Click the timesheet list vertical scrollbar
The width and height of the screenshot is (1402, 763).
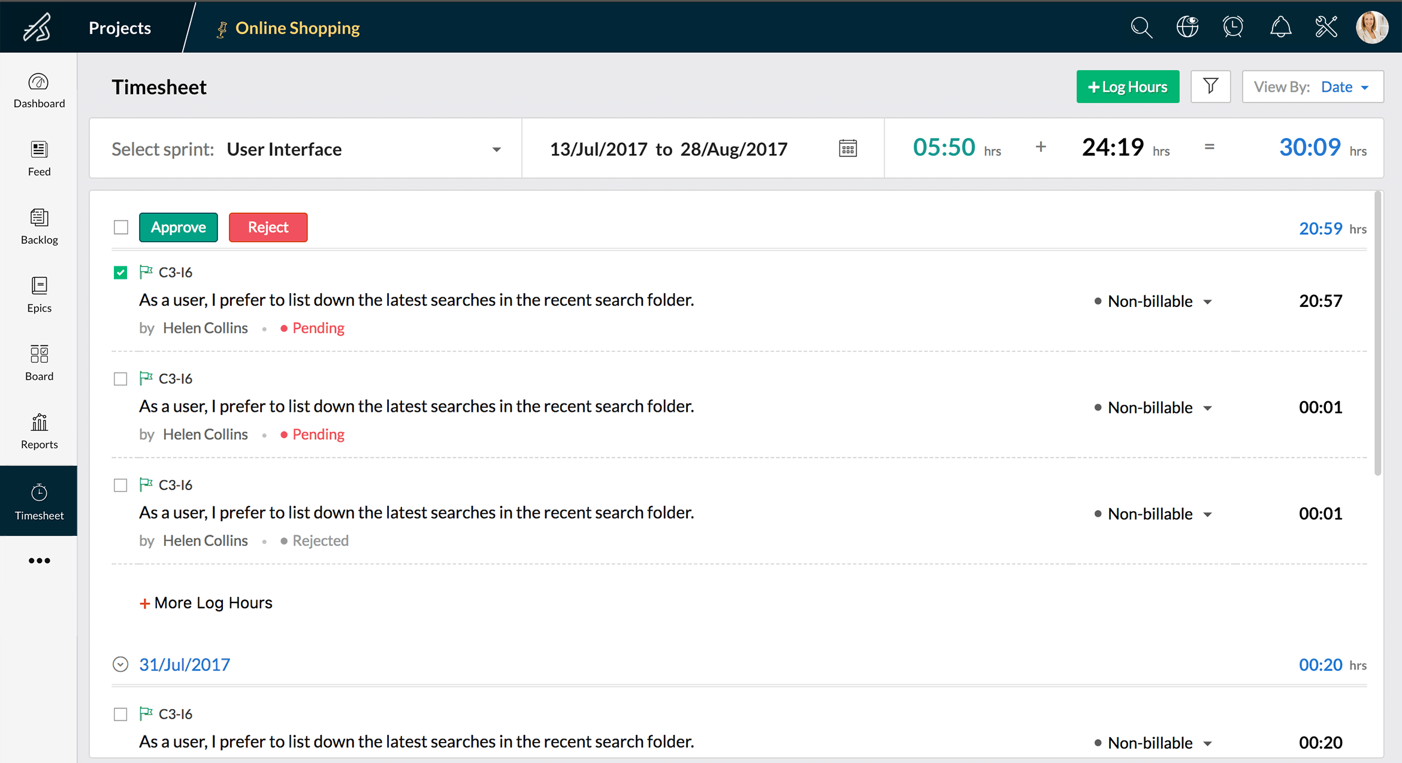click(x=1377, y=333)
